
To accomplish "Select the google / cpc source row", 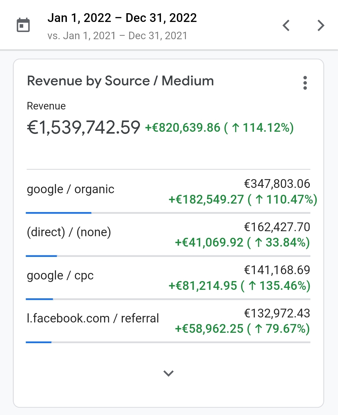I will tap(60, 275).
